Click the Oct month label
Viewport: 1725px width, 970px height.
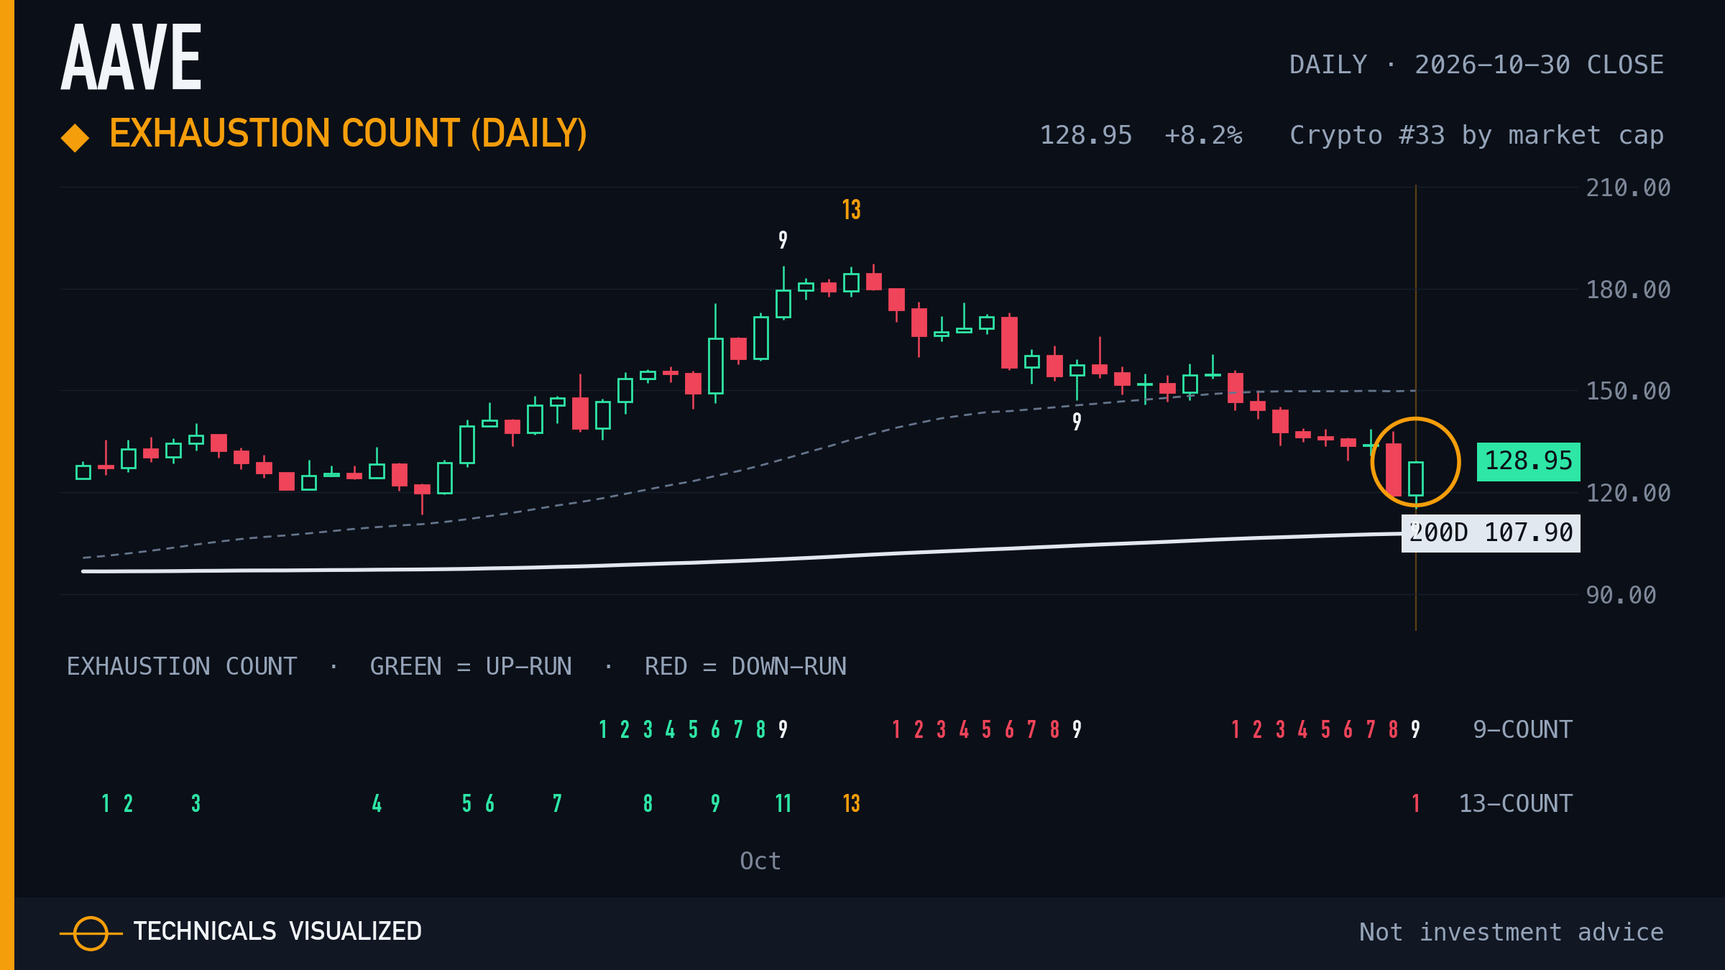(x=760, y=862)
